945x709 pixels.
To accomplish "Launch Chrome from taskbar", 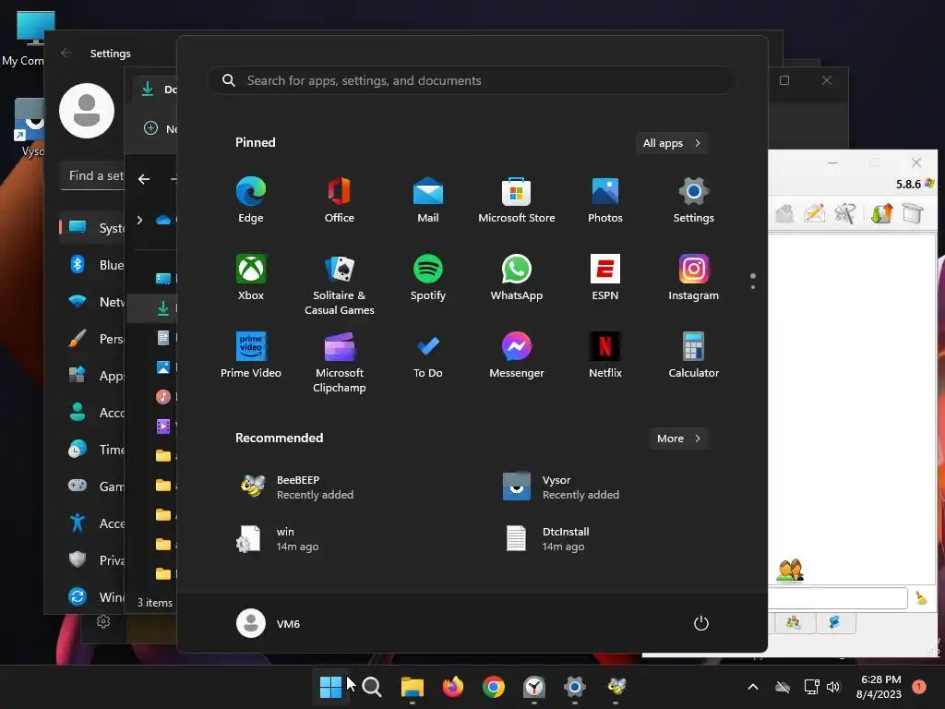I will pyautogui.click(x=494, y=687).
